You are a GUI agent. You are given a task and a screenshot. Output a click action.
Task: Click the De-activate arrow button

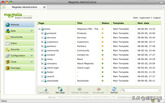click(98, 89)
